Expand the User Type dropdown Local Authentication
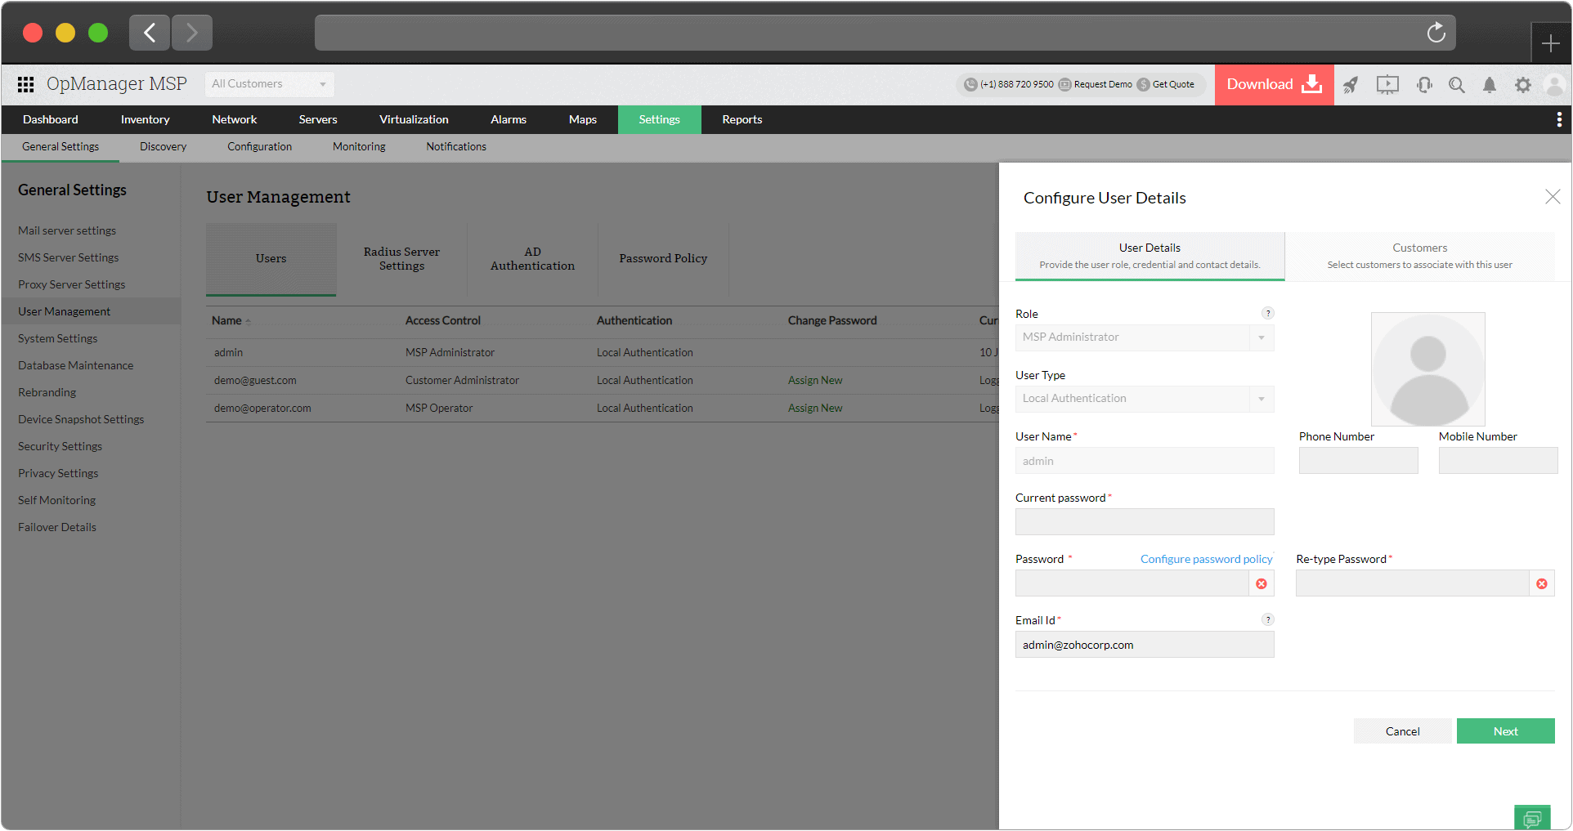1573x831 pixels. (x=1145, y=399)
